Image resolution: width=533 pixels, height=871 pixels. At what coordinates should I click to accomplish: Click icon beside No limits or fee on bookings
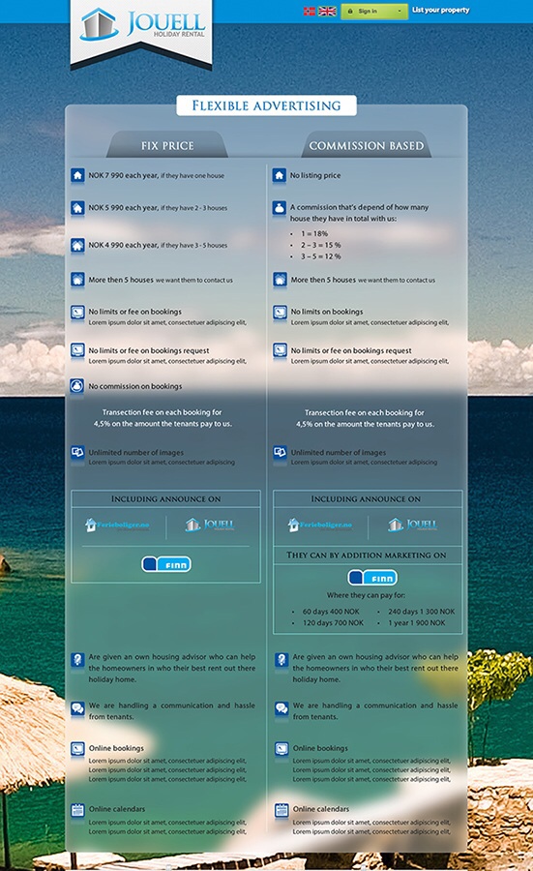[x=77, y=313]
